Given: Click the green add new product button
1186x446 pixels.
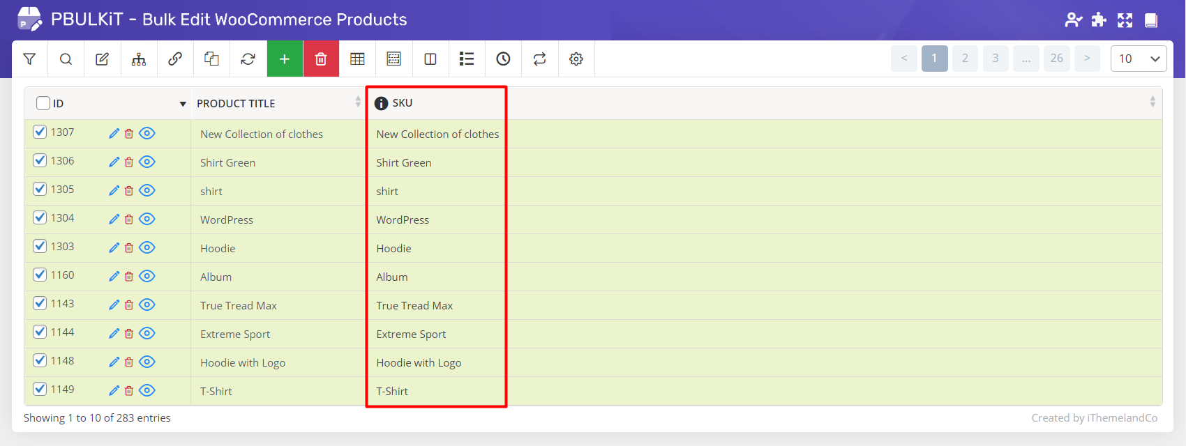Looking at the screenshot, I should [285, 59].
